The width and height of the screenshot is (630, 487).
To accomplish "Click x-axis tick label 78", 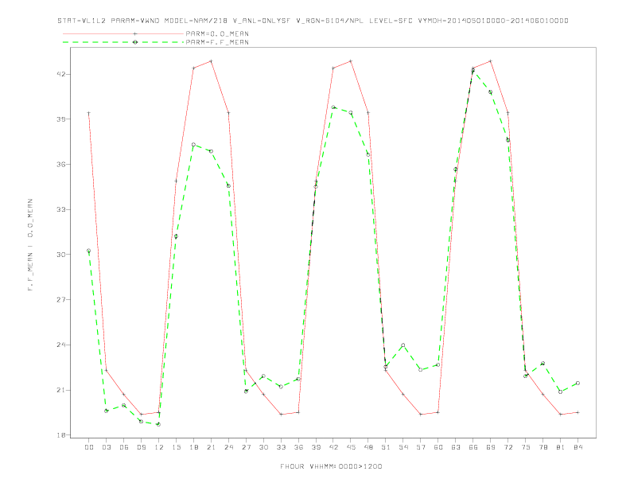I will tap(543, 447).
